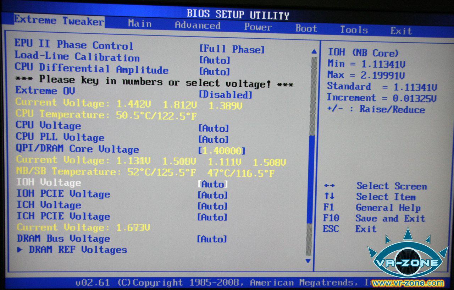Change CPU Differential Amplitude [Auto] value
The width and height of the screenshot is (454, 290).
215,72
